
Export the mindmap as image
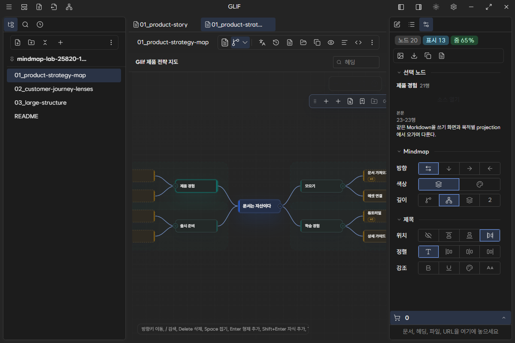coord(400,56)
